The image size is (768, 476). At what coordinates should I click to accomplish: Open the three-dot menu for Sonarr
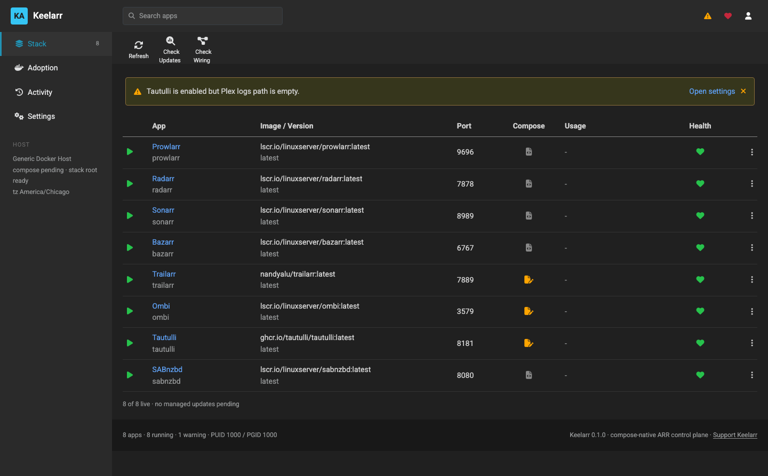pos(752,216)
